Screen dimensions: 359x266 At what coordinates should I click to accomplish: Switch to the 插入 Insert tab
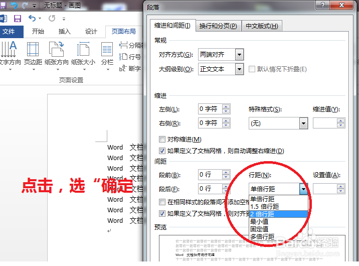(x=64, y=32)
